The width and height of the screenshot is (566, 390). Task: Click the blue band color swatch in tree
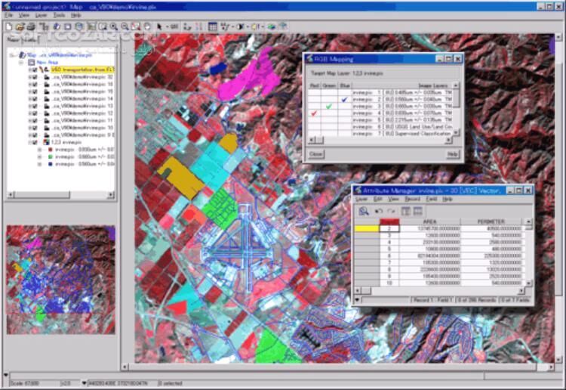coord(50,164)
